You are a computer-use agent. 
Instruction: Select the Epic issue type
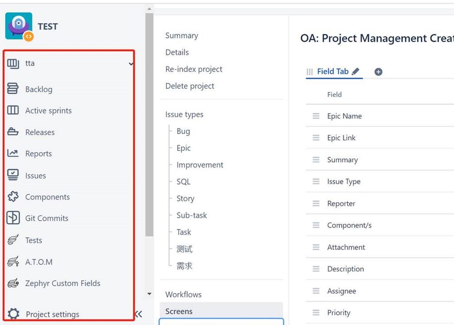tap(184, 148)
